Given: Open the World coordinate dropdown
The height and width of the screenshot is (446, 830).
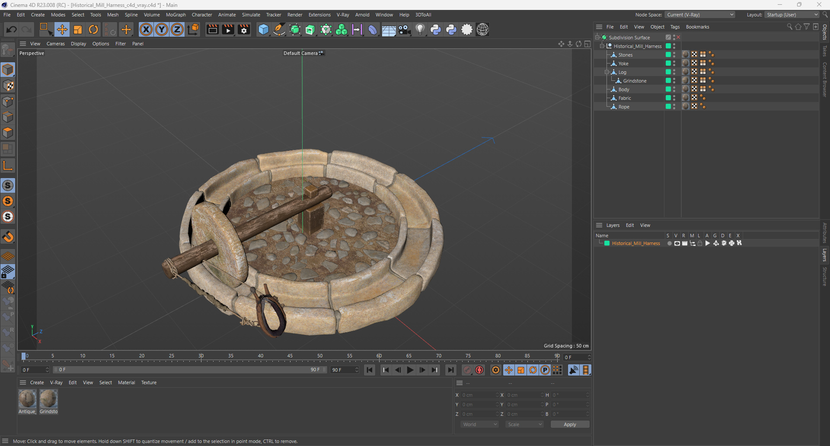Looking at the screenshot, I should coord(480,424).
